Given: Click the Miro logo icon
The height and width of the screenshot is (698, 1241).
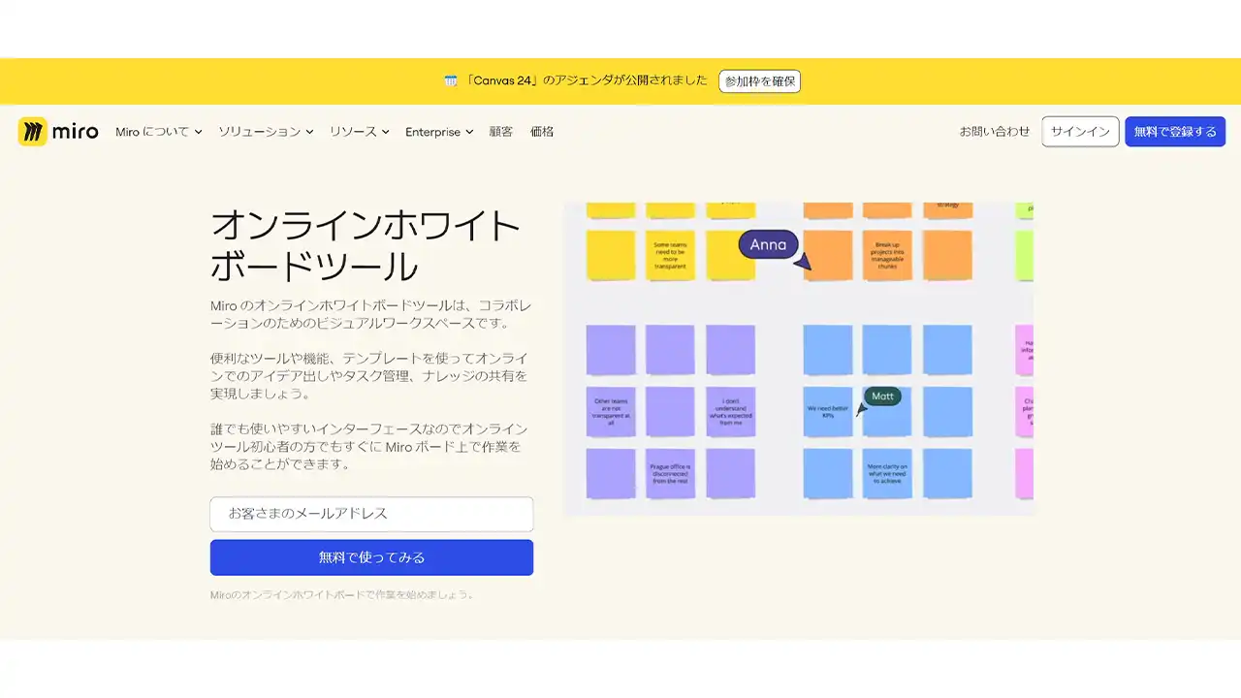Looking at the screenshot, I should click(30, 131).
